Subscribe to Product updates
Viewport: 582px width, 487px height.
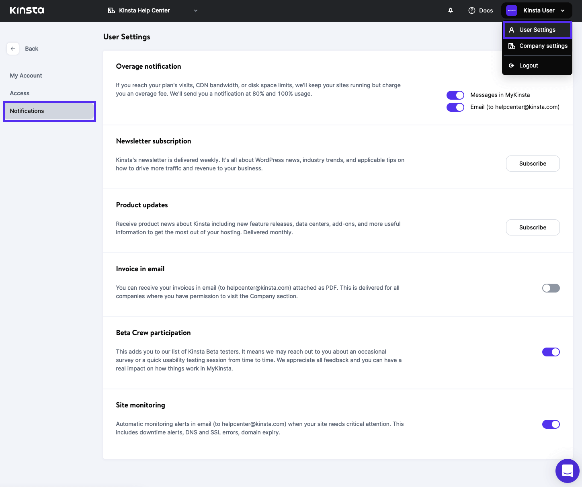point(533,227)
